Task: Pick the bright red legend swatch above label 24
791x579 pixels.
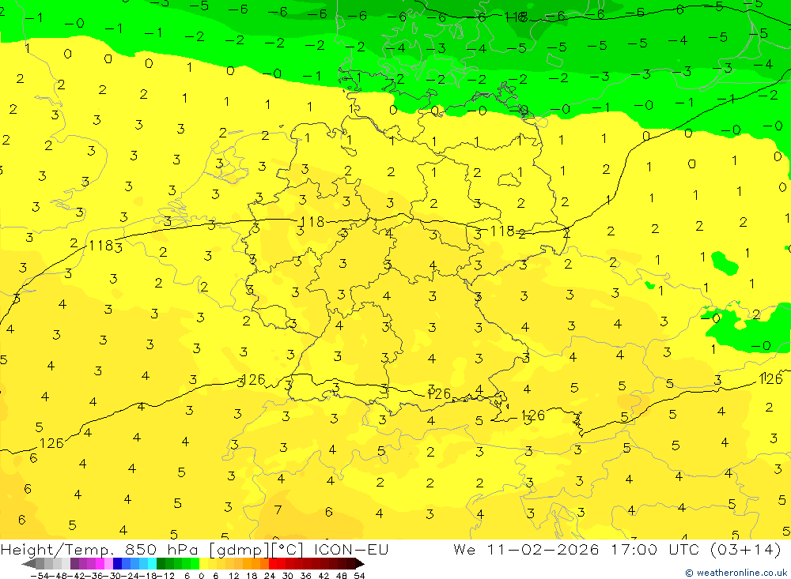Action: (x=273, y=564)
